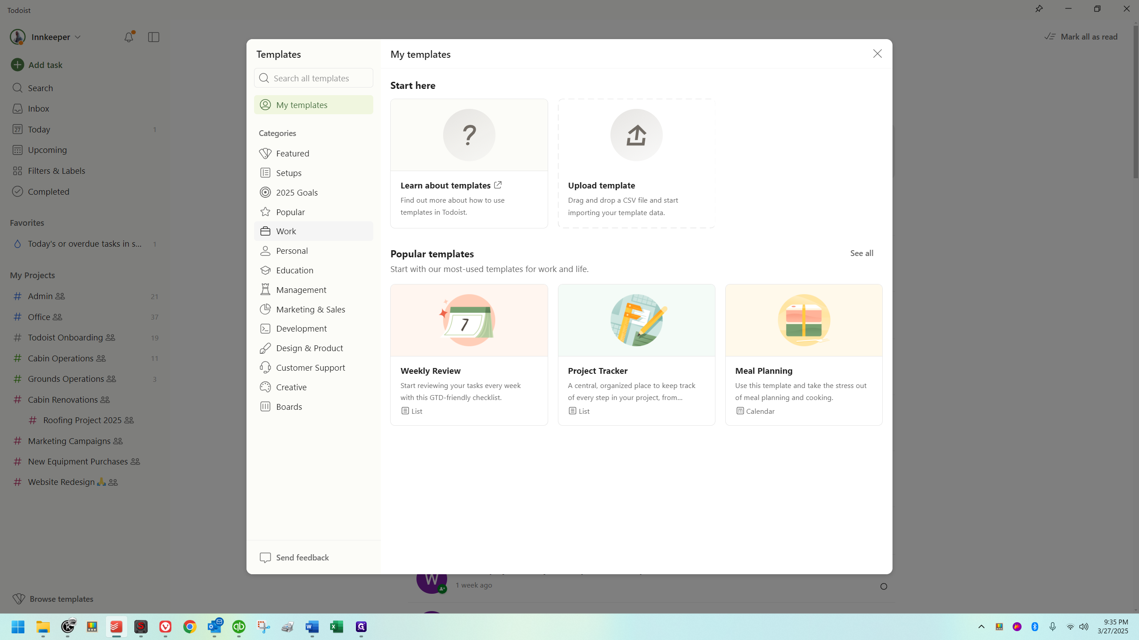Viewport: 1139px width, 640px height.
Task: Select My templates in the templates panel
Action: [314, 105]
